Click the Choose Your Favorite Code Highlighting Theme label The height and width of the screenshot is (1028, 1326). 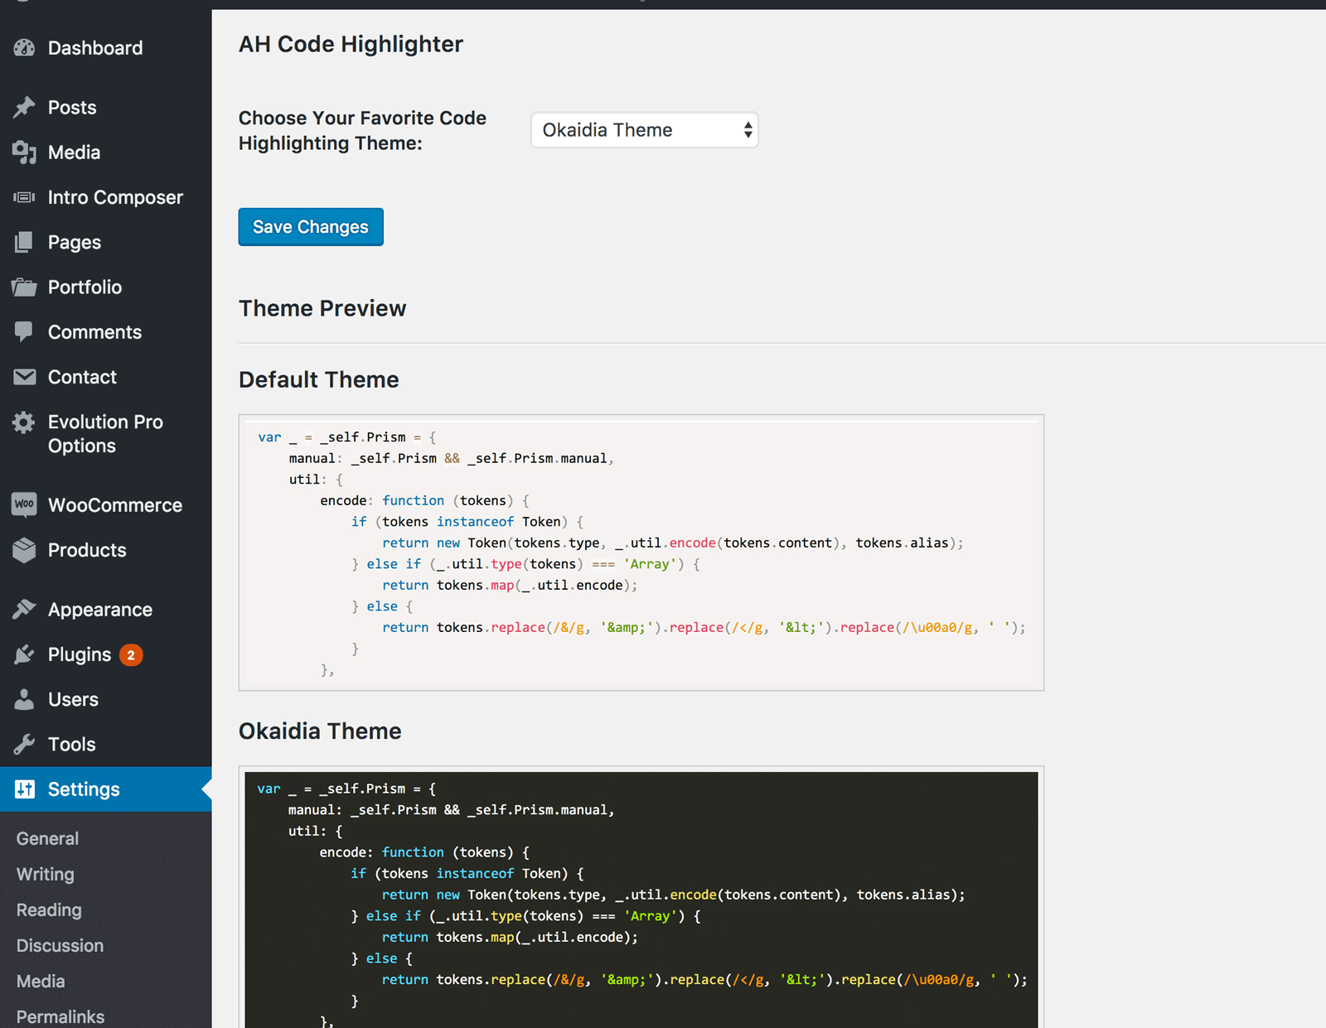click(362, 130)
